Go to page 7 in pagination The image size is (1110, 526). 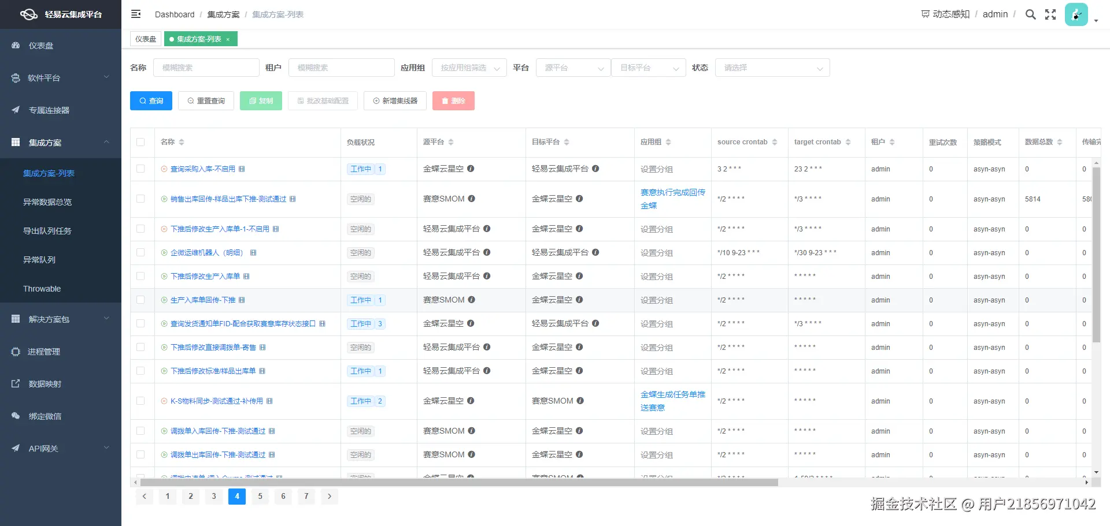point(306,496)
